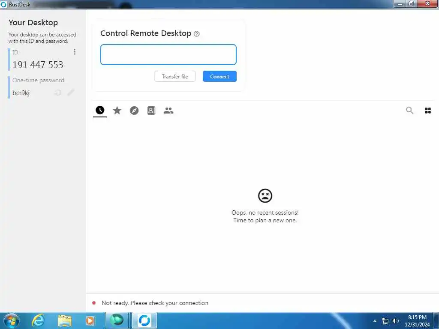
Task: Focus the remote ID input field
Action: coord(168,54)
